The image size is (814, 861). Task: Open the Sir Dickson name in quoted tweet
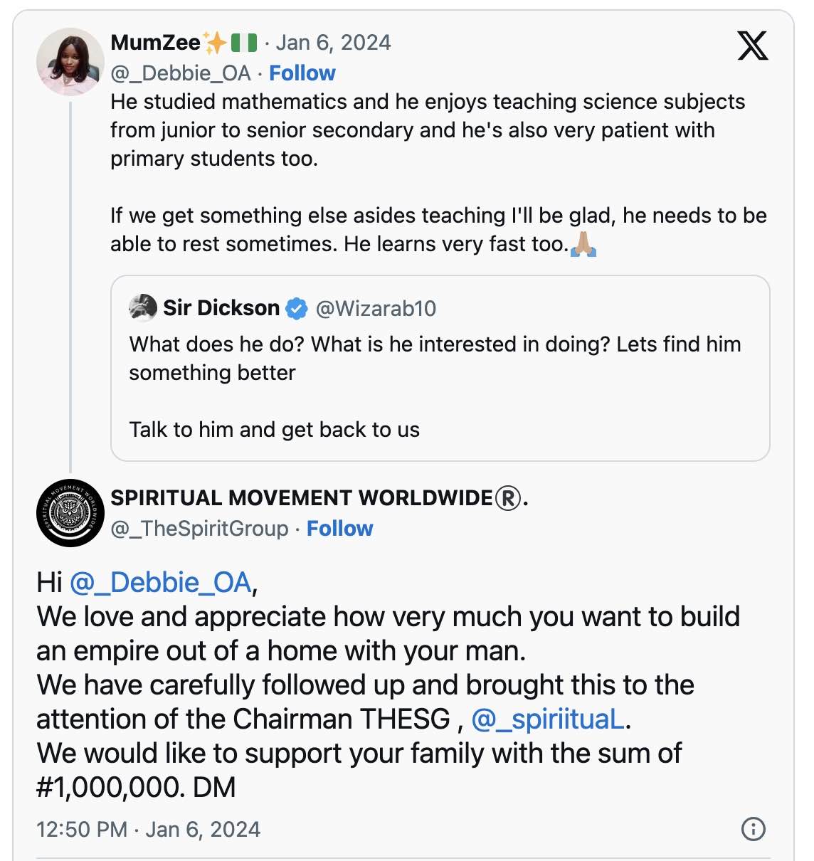[221, 308]
